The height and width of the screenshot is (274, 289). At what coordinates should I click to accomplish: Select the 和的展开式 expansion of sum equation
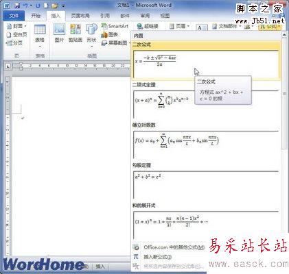click(206, 225)
